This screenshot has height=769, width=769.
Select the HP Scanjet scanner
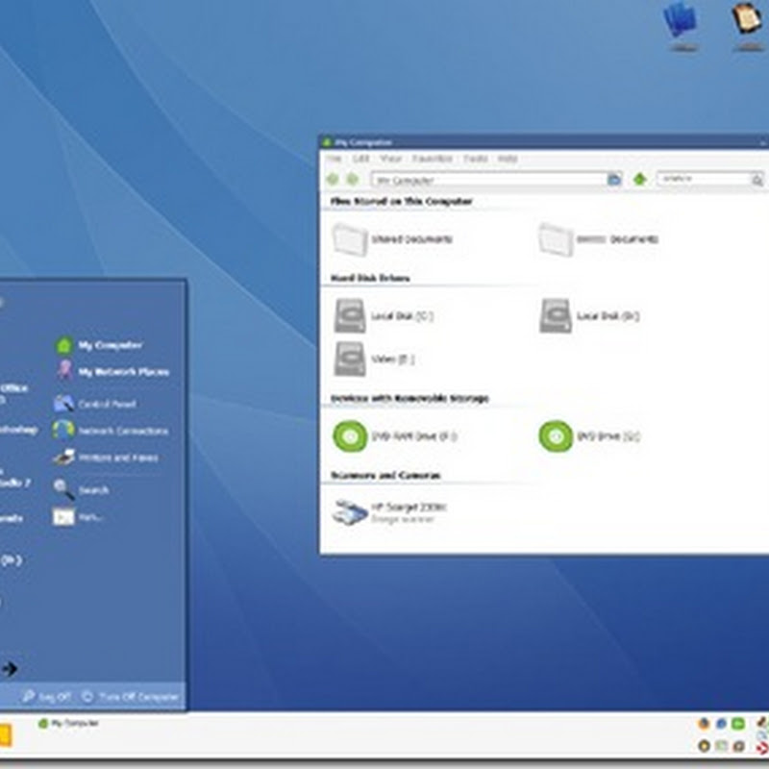tap(389, 512)
